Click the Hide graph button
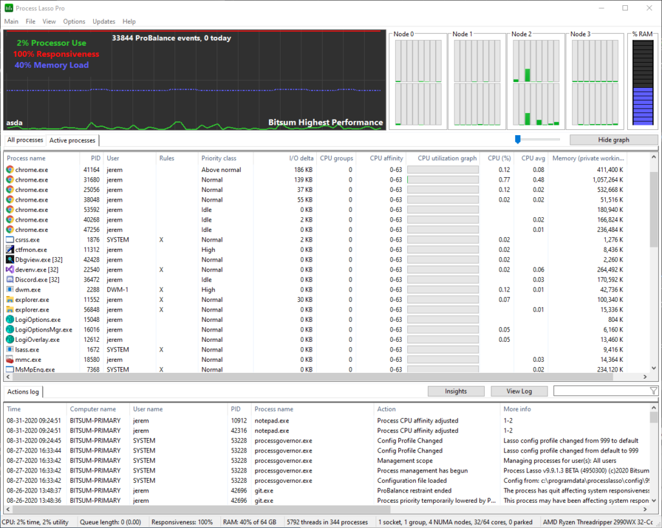 pos(613,140)
